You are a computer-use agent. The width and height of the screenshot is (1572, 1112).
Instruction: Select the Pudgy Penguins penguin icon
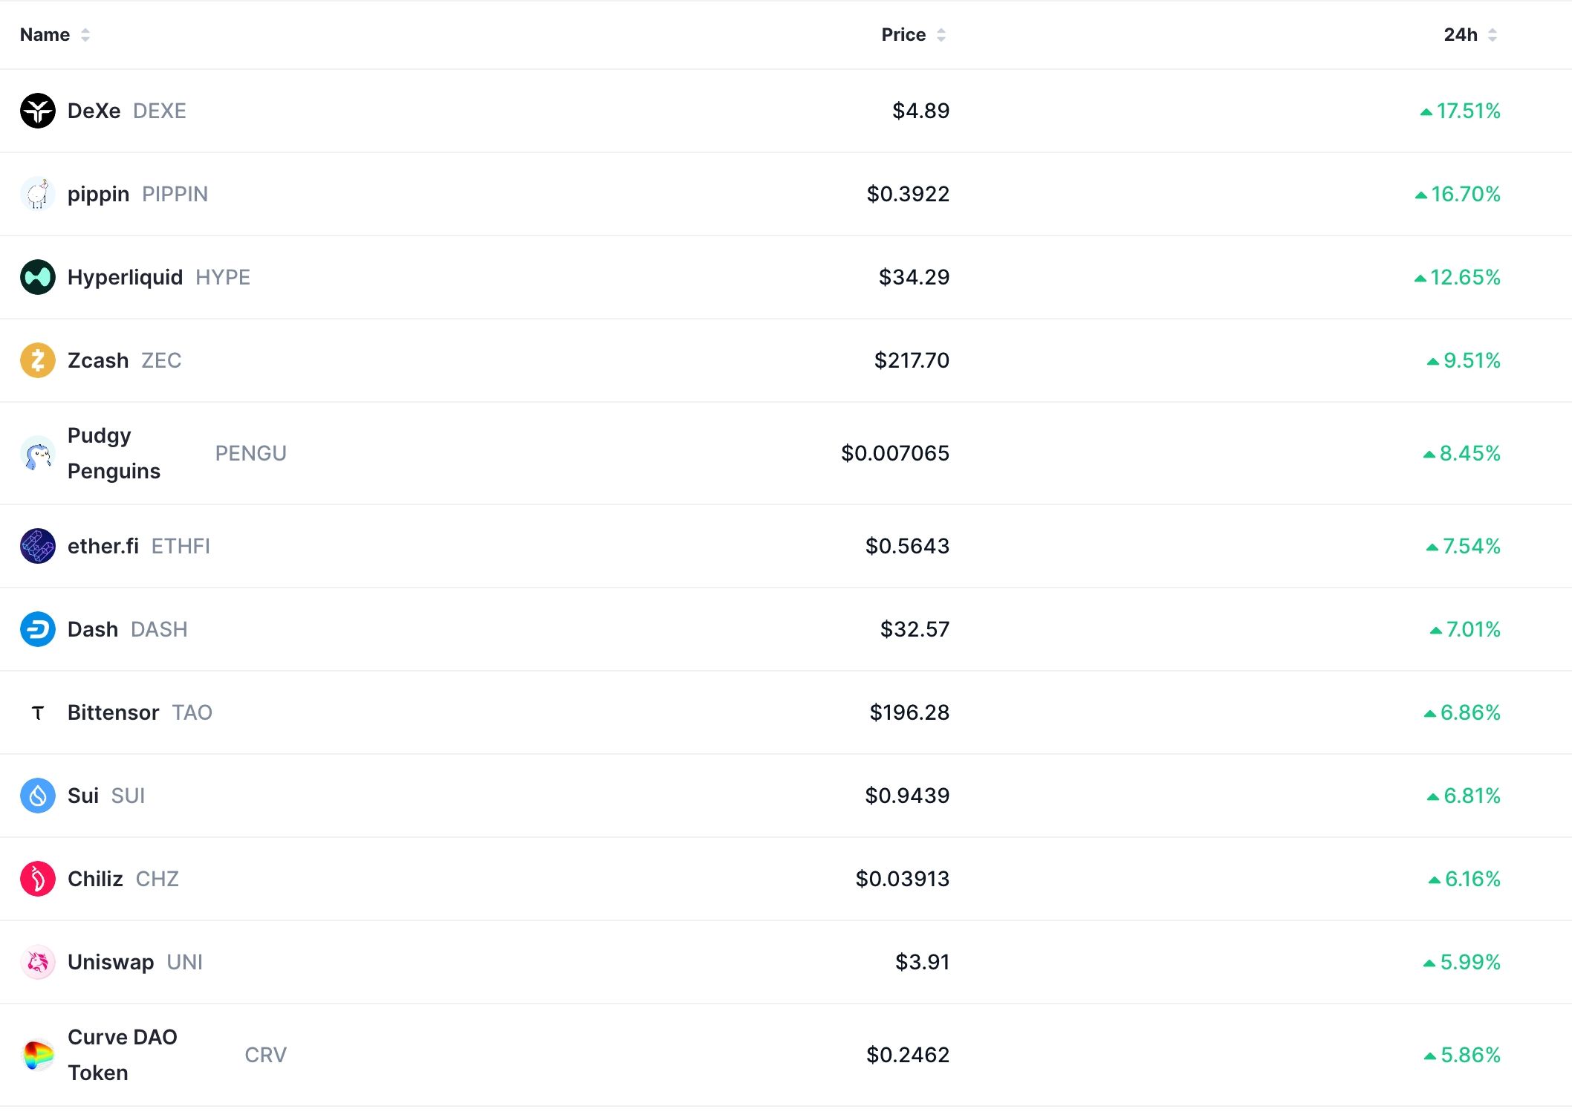pos(38,453)
